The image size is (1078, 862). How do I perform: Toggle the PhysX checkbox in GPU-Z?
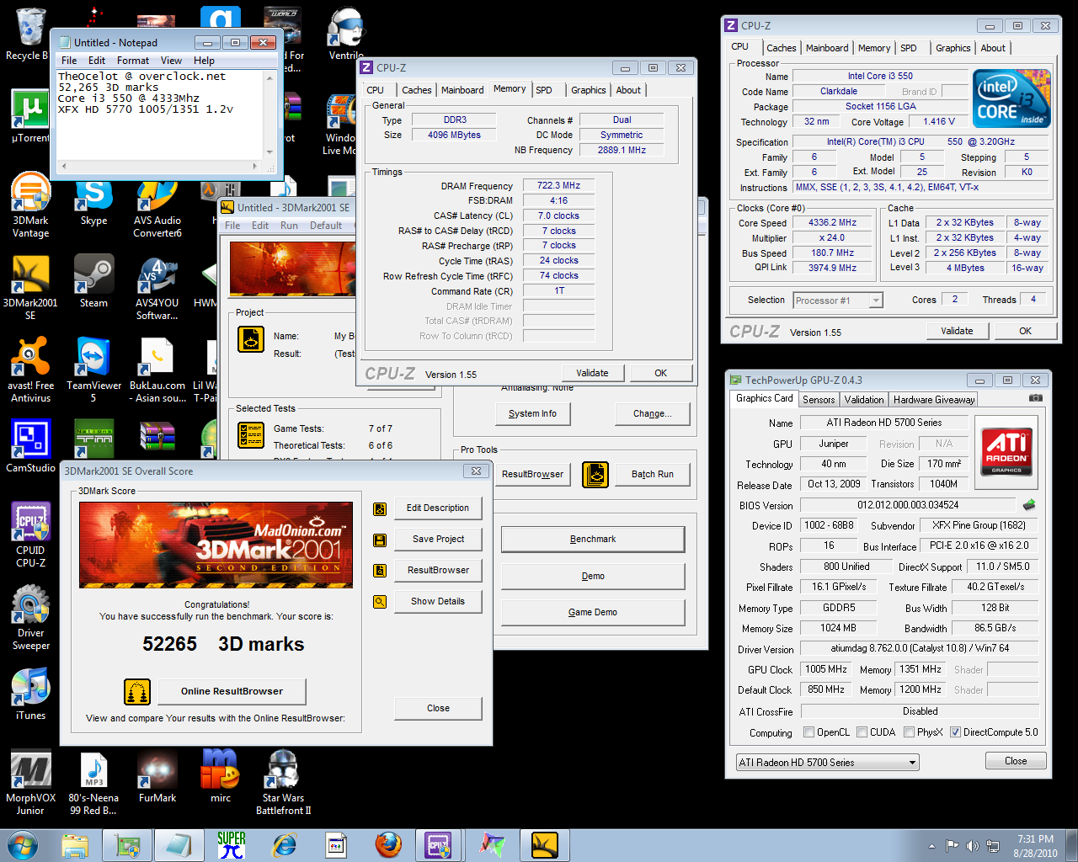[x=910, y=732]
